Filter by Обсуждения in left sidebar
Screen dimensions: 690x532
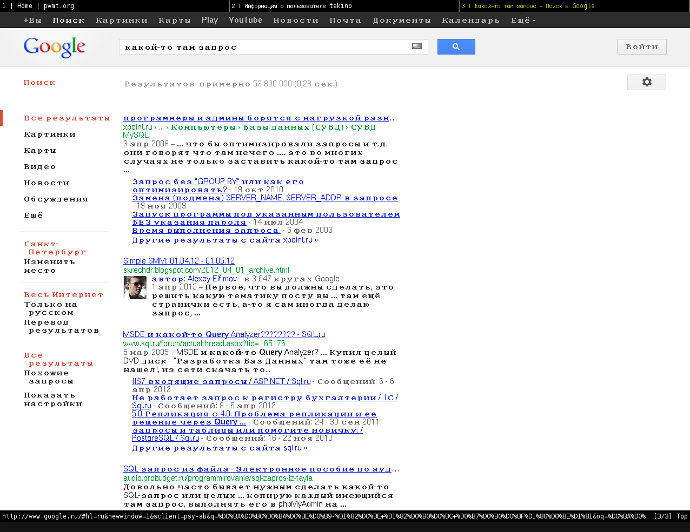coord(56,199)
